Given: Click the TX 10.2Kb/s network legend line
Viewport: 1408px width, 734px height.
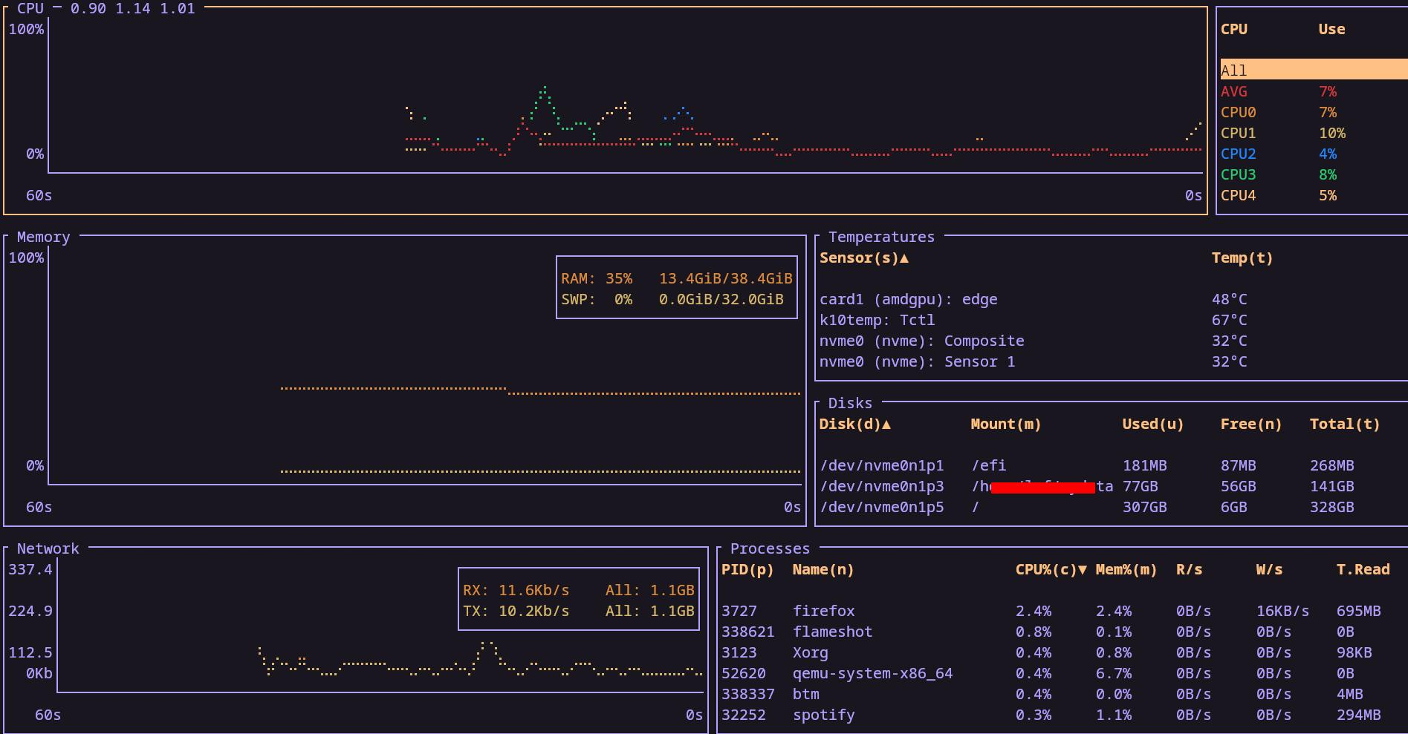Looking at the screenshot, I should coord(578,611).
